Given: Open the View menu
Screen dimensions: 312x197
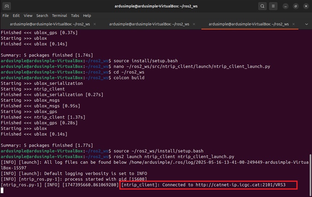Looking at the screenshot, I should [x=28, y=16].
